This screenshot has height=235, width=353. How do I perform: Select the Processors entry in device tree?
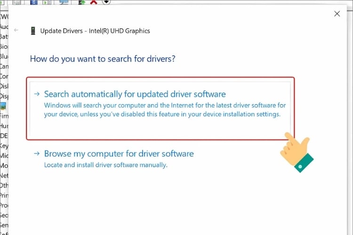[4, 204]
